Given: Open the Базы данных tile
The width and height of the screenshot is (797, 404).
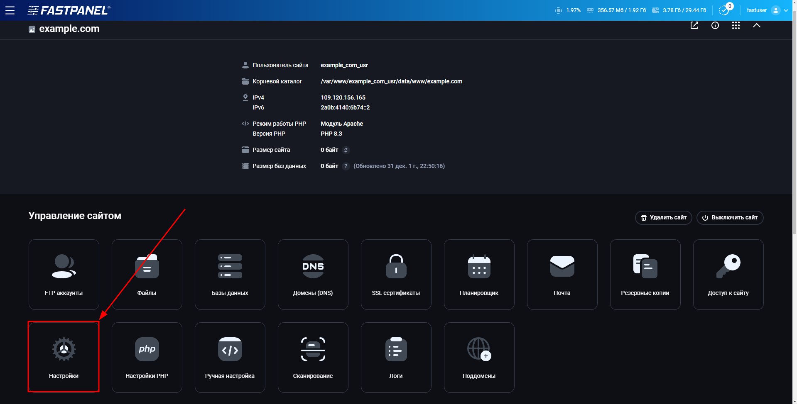Looking at the screenshot, I should [230, 274].
